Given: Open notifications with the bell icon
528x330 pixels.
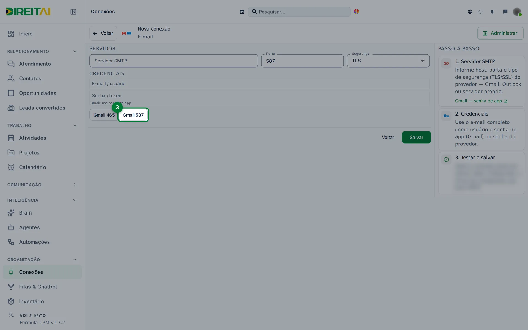Looking at the screenshot, I should (492, 12).
